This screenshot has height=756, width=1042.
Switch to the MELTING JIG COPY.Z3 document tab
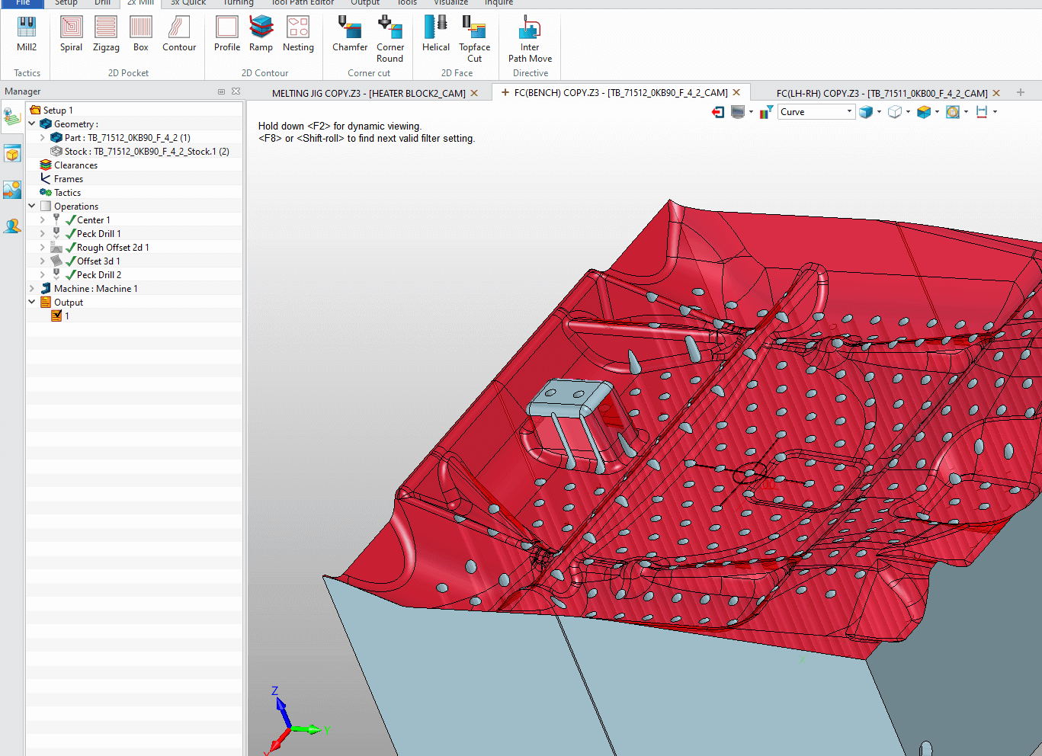coord(368,93)
